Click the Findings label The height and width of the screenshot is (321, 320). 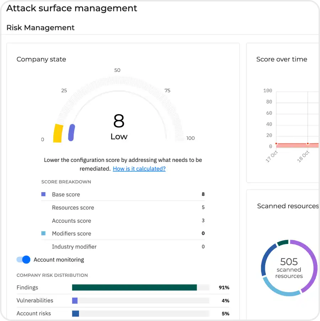coord(27,288)
